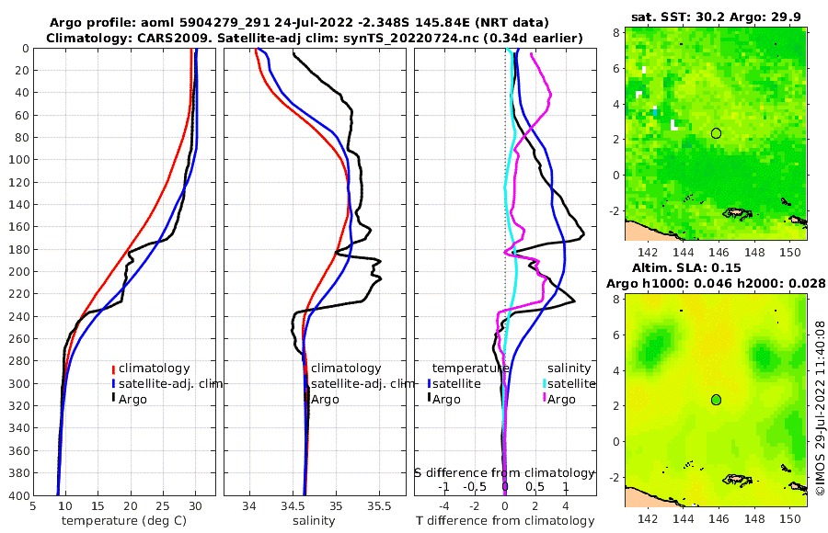Click the Argo profile title text
This screenshot has height=533, width=828.
(299, 23)
